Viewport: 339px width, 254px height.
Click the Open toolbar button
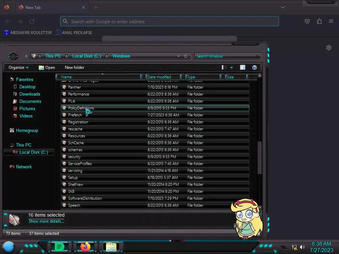(47, 67)
